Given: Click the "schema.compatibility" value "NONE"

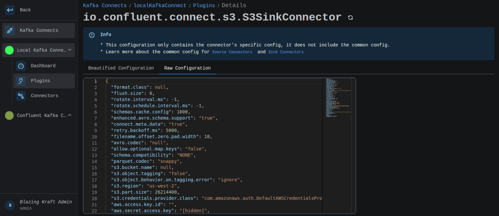Looking at the screenshot, I should tap(185, 155).
